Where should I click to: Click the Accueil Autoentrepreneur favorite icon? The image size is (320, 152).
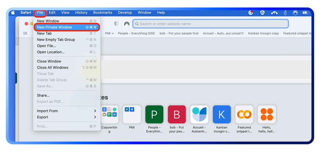(x=199, y=114)
